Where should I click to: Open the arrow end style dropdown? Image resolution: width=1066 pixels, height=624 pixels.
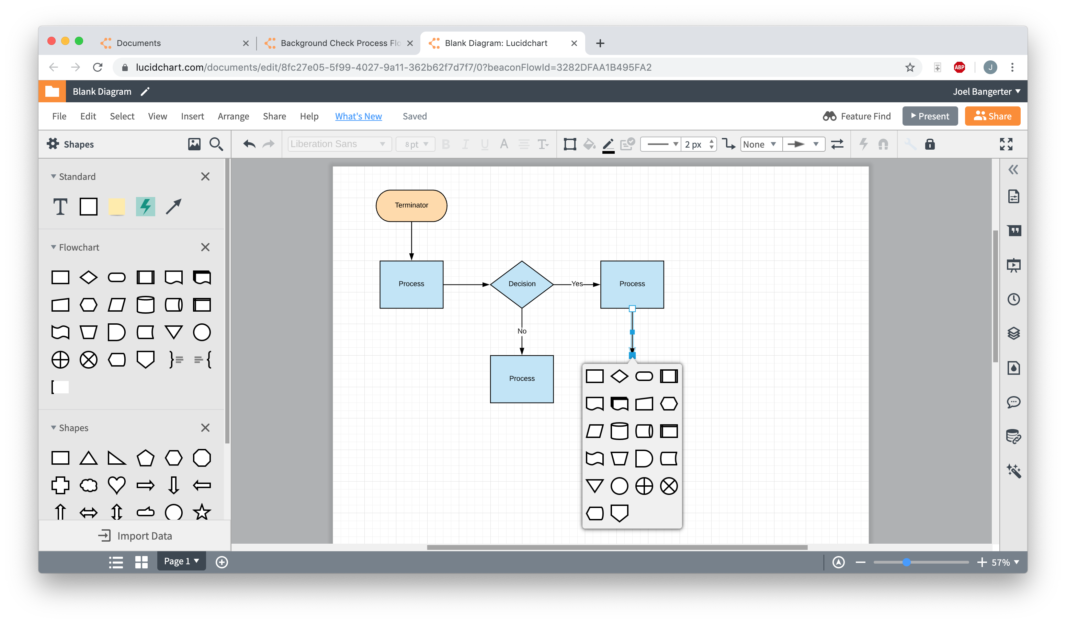pyautogui.click(x=802, y=144)
